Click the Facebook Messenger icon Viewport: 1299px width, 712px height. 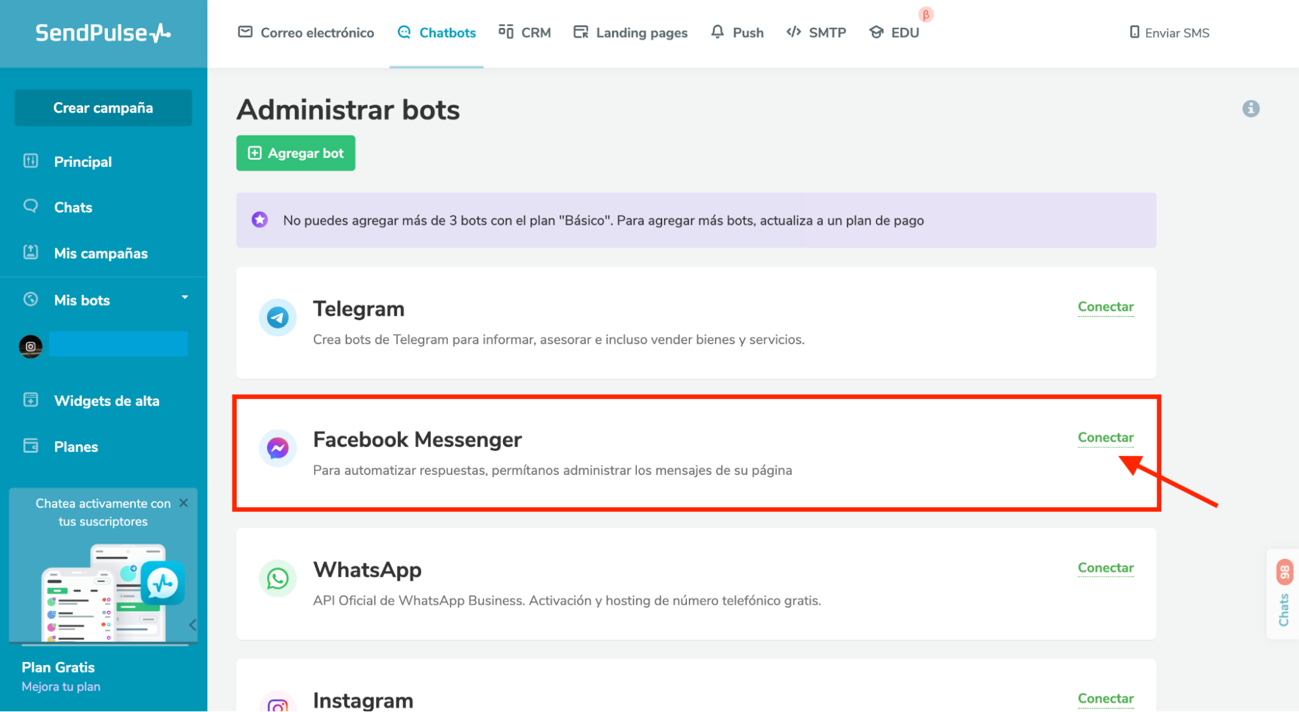277,448
